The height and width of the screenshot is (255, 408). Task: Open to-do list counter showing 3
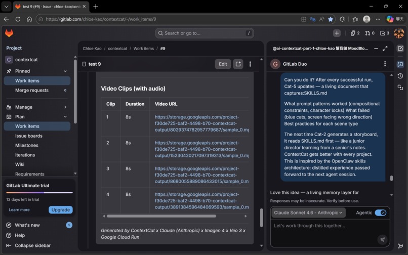point(385,33)
